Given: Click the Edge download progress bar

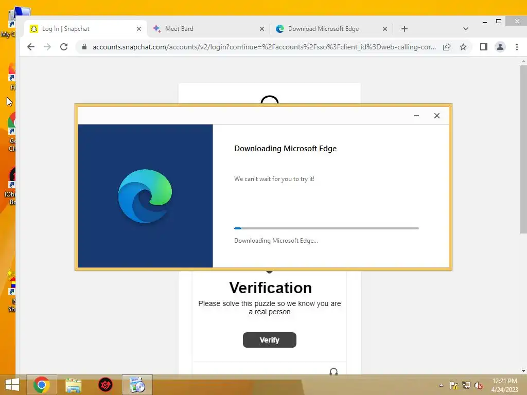Looking at the screenshot, I should coord(326,228).
